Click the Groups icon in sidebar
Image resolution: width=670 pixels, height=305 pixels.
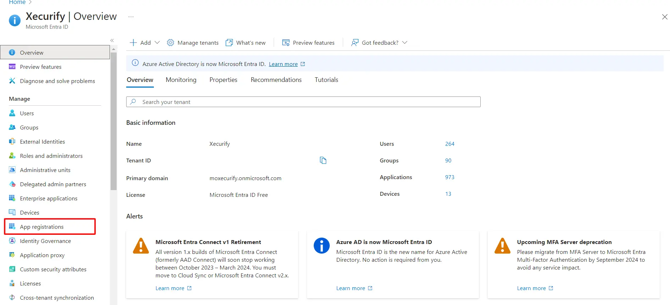point(12,127)
